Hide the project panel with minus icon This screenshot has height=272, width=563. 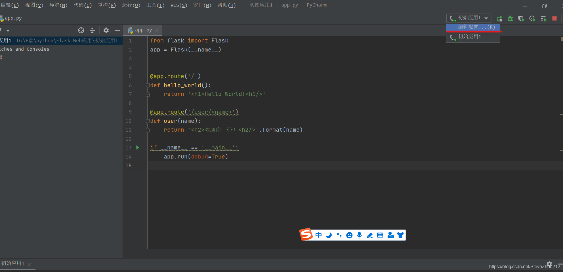coord(117,30)
